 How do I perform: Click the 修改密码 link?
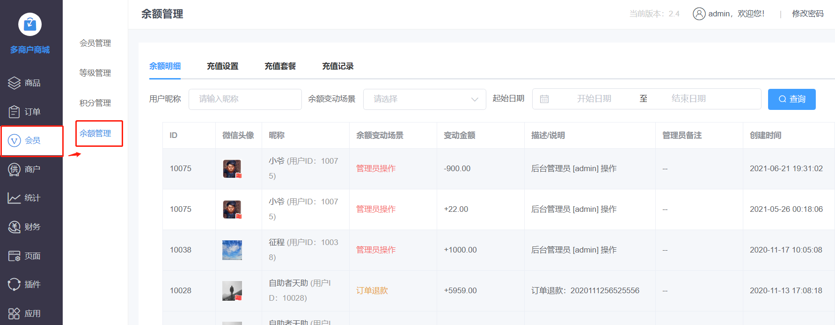808,14
